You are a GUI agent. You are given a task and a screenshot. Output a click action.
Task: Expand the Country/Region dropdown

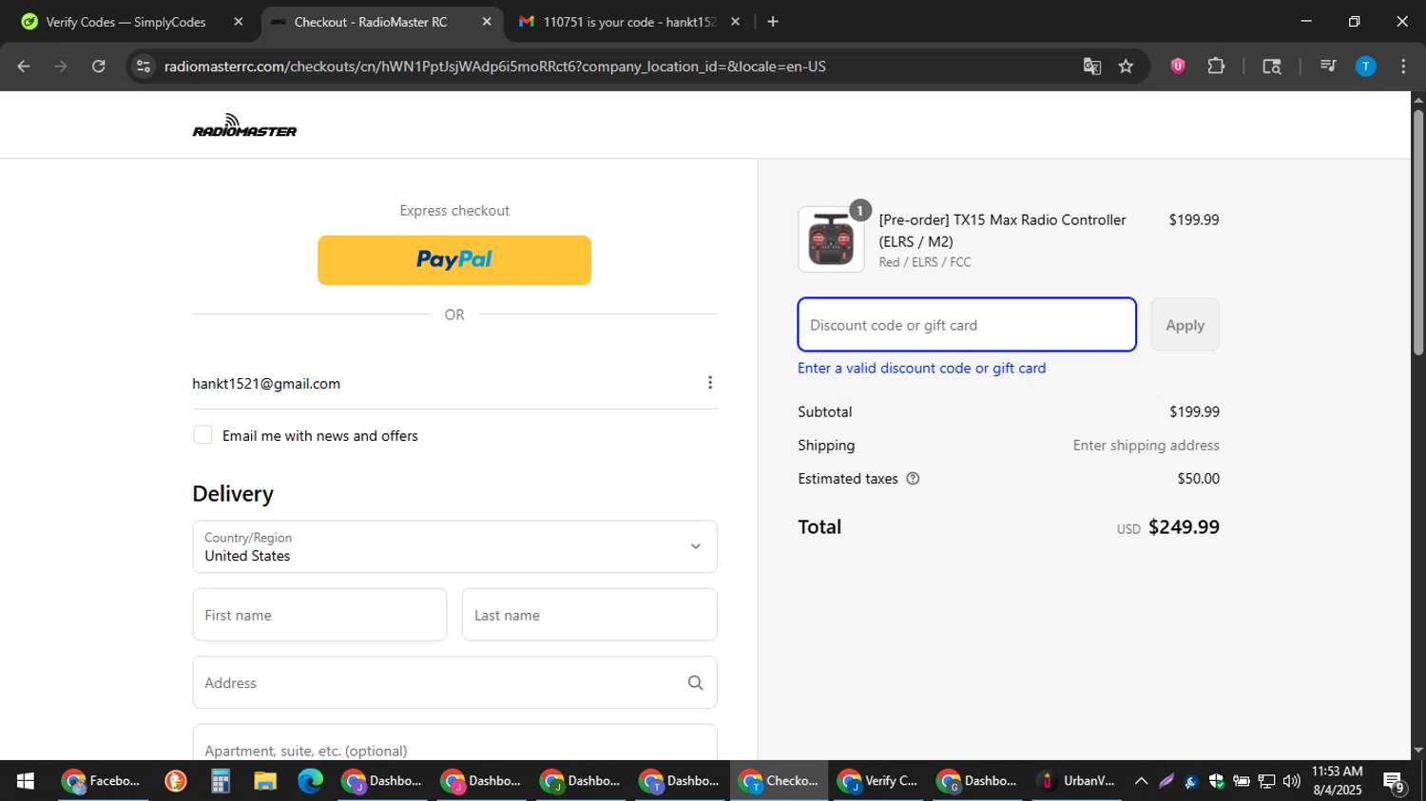point(454,546)
